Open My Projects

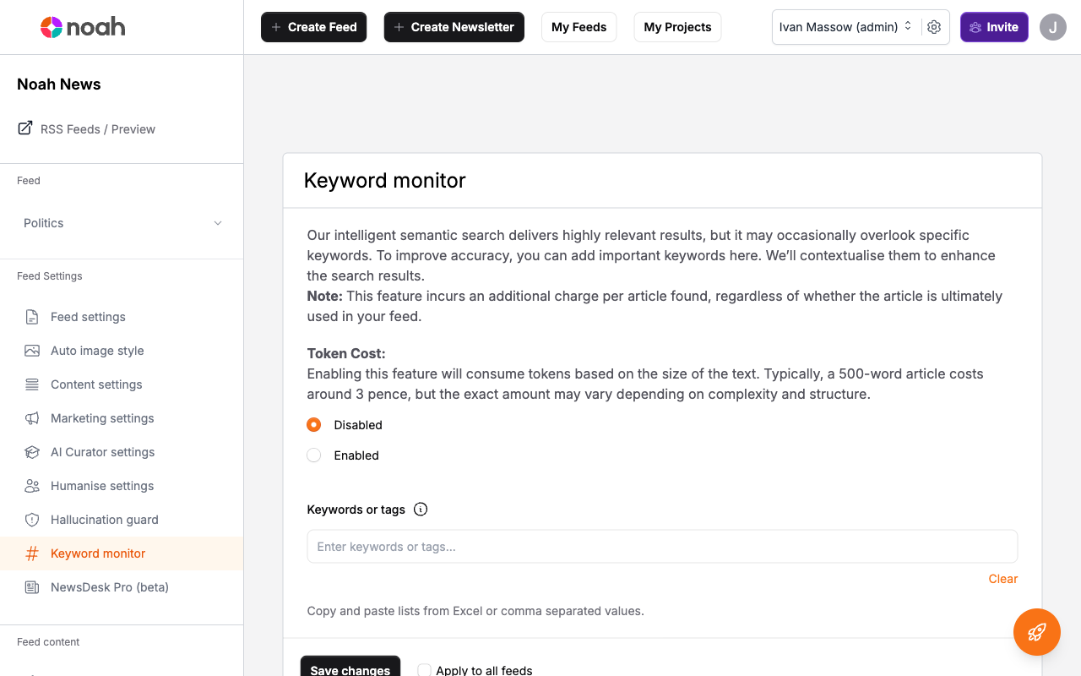click(x=677, y=26)
